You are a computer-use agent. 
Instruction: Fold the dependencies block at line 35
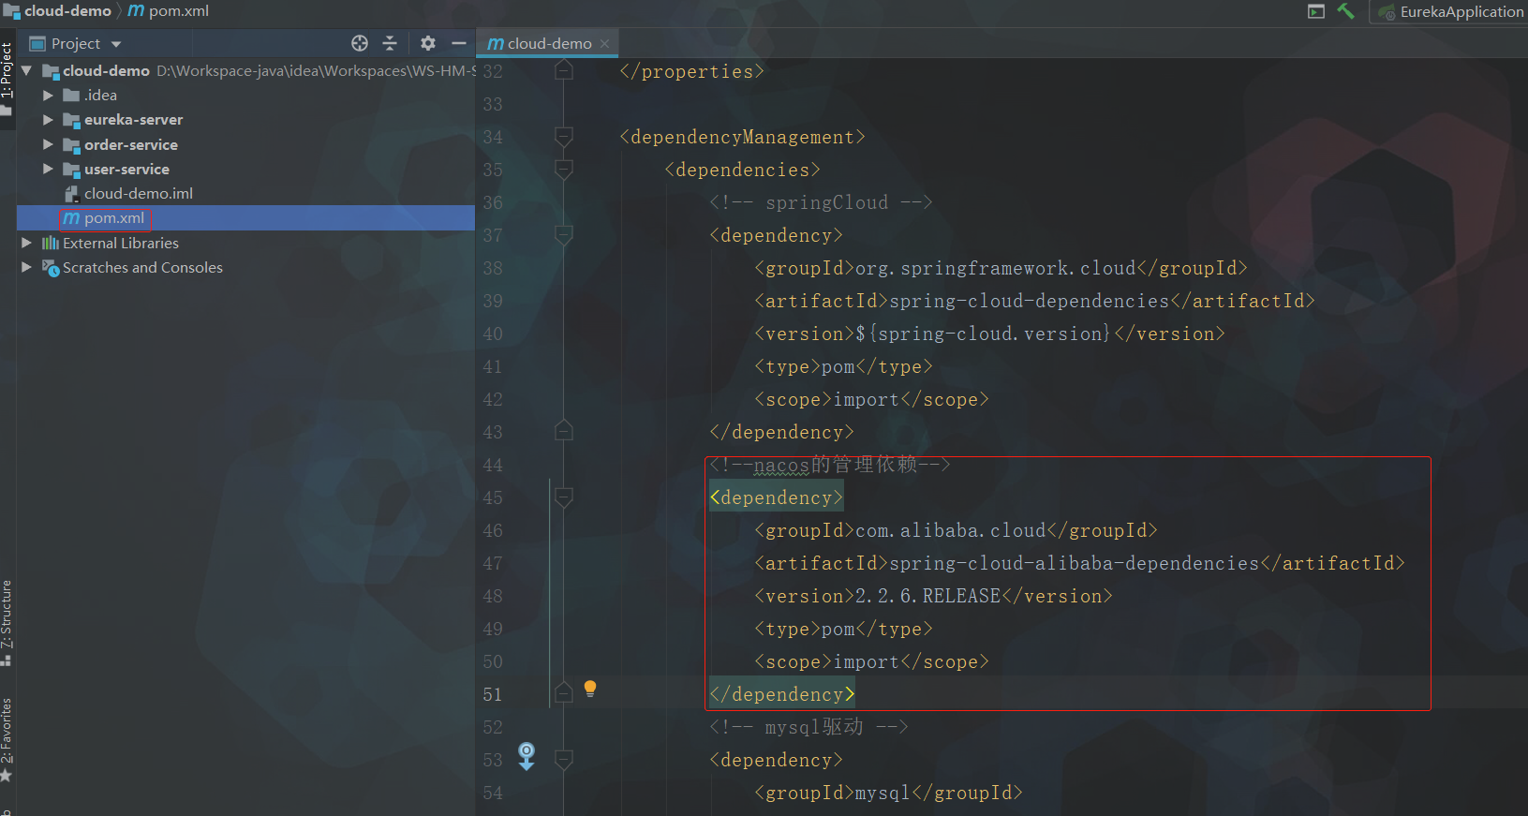(x=564, y=170)
